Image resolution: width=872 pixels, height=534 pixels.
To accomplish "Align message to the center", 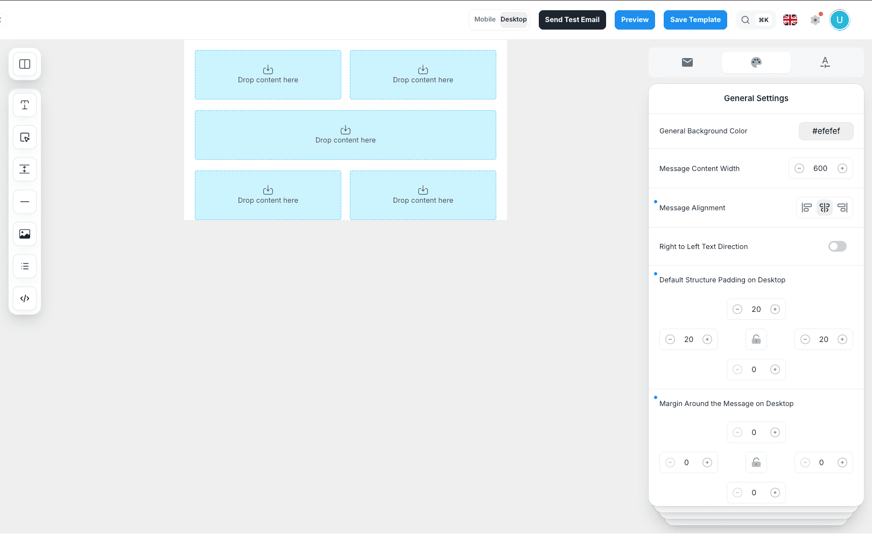I will point(825,208).
